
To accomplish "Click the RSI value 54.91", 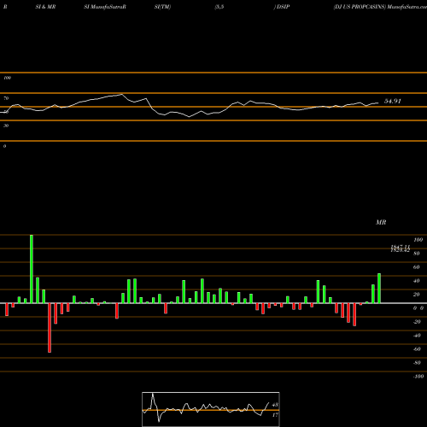I will coord(393,101).
